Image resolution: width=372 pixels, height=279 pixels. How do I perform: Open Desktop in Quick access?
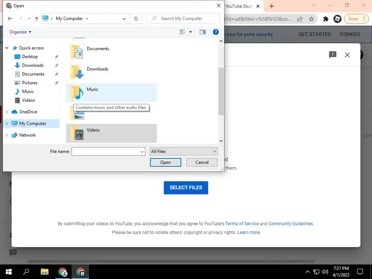[x=30, y=56]
